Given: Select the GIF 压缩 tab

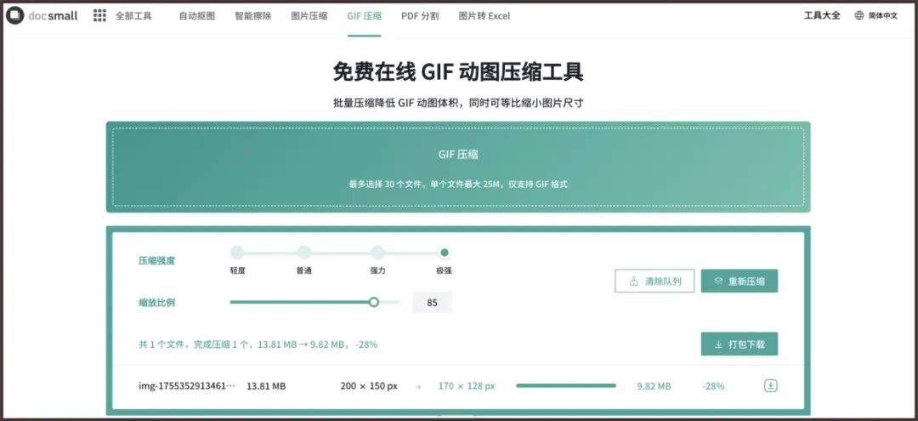Looking at the screenshot, I should (364, 16).
